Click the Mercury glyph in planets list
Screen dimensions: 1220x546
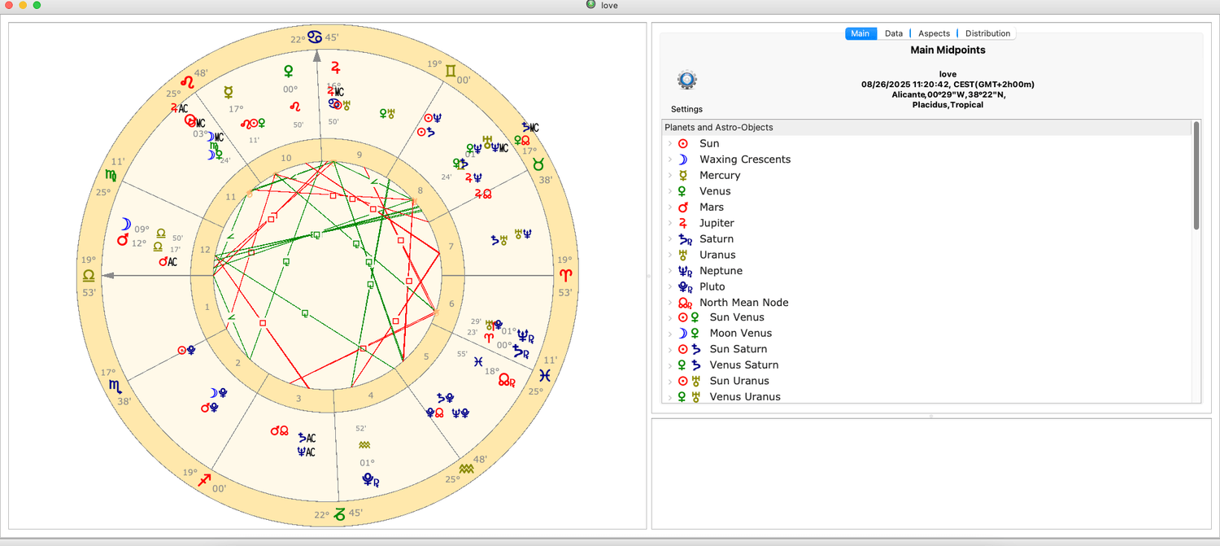pyautogui.click(x=683, y=176)
